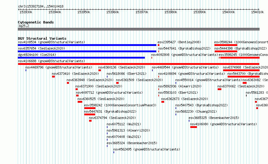Open nsv6370062 (Sedlazeck2020) label
This screenshot has height=164, width=268.
point(241,86)
